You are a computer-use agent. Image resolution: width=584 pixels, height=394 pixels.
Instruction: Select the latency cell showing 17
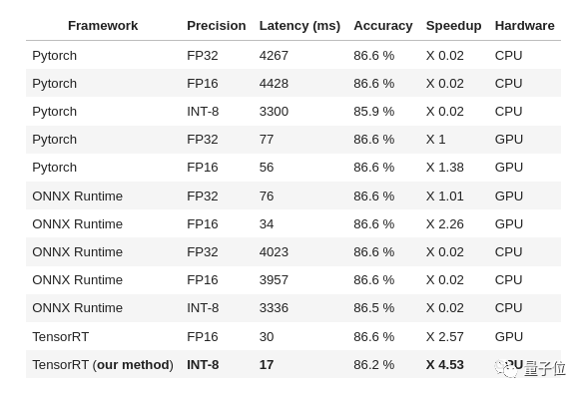click(x=267, y=365)
